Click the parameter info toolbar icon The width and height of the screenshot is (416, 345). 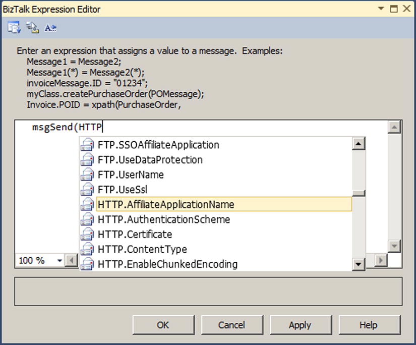click(32, 27)
